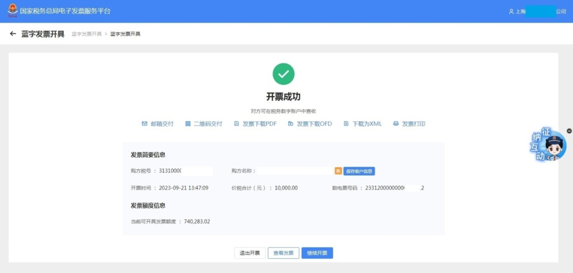Download the invoice via 发票下载PDF
This screenshot has height=273, width=573.
tap(255, 124)
